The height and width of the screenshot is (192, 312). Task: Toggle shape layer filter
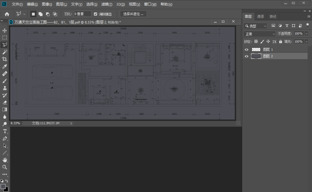pos(294,26)
